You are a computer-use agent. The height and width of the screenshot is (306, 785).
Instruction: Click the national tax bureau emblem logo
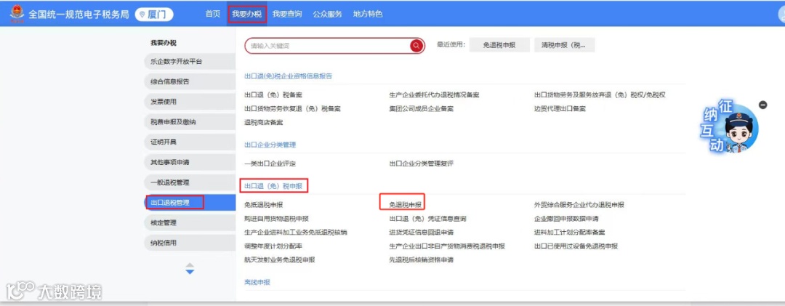click(x=17, y=14)
